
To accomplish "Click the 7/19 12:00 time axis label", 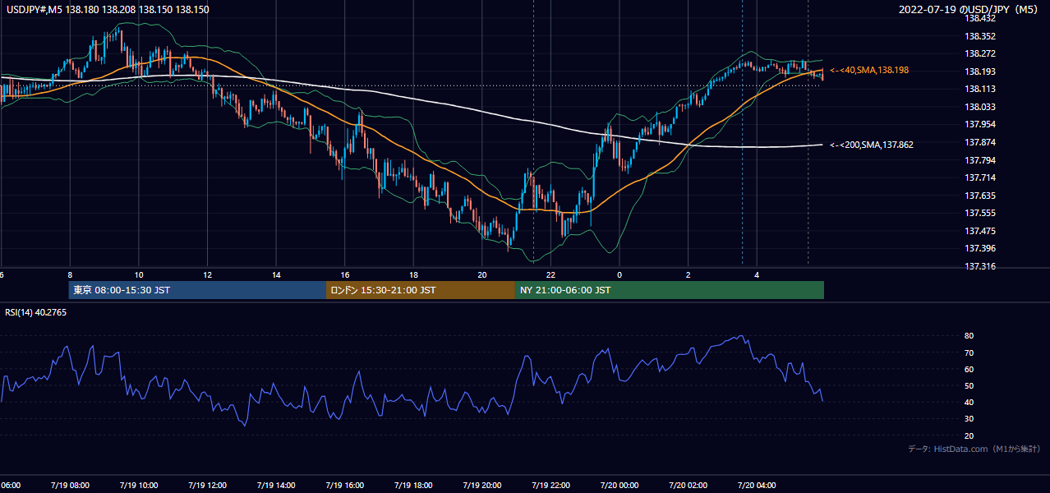I will point(207,486).
